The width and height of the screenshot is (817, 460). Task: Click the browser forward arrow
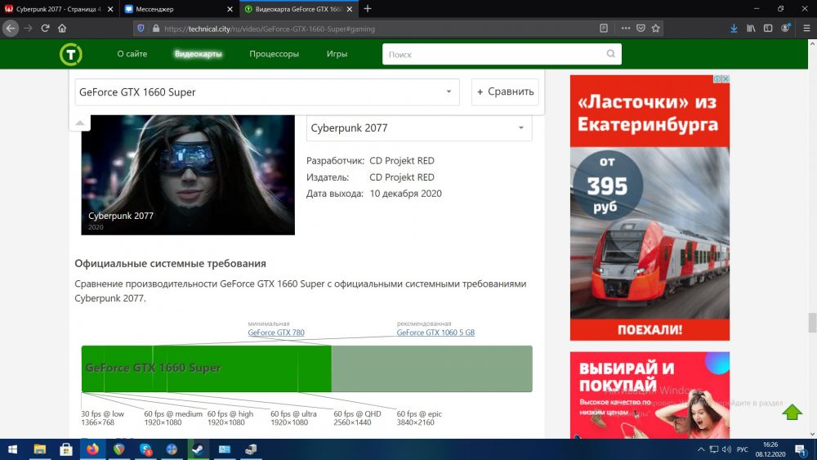[28, 28]
